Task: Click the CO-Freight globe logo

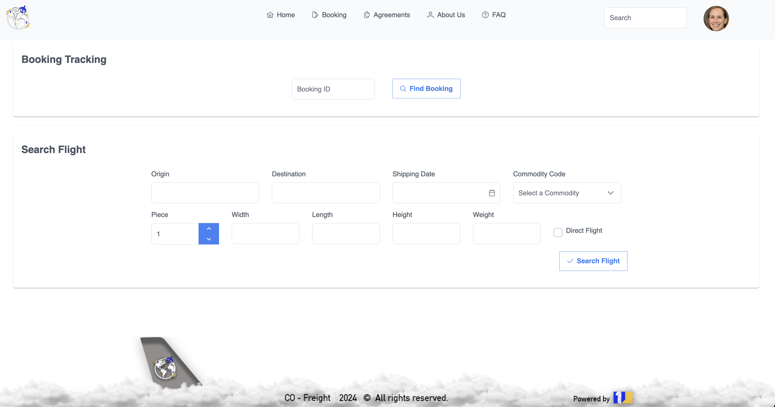Action: 18,18
